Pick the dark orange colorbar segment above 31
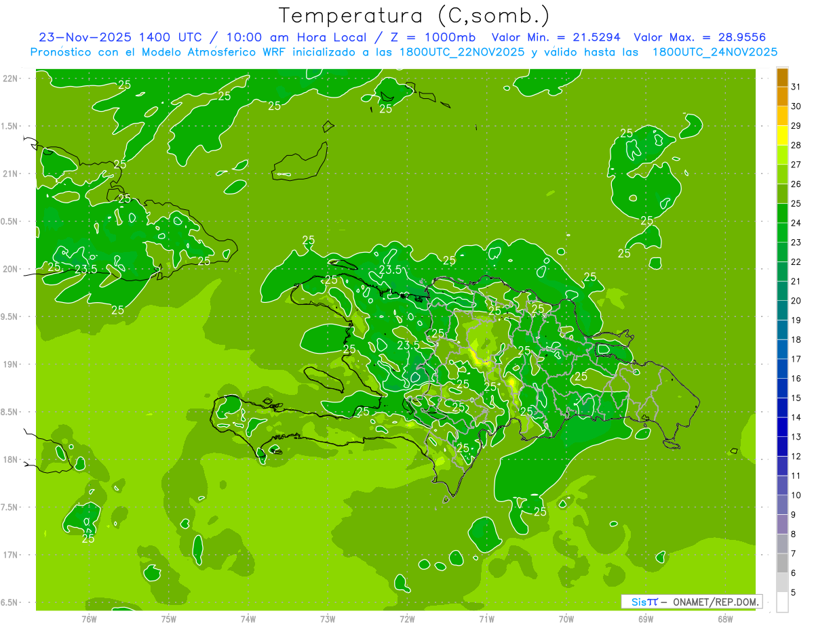The image size is (814, 628). click(x=782, y=77)
